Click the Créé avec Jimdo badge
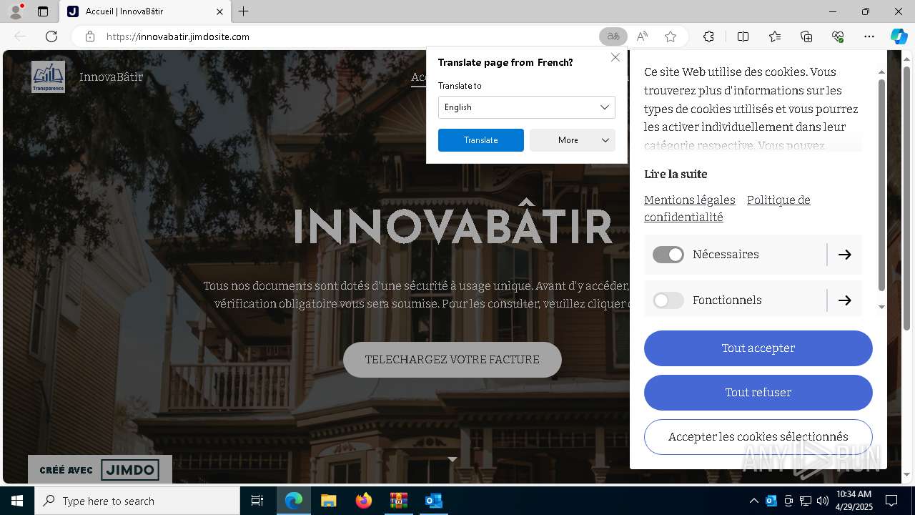This screenshot has width=915, height=515. [100, 469]
